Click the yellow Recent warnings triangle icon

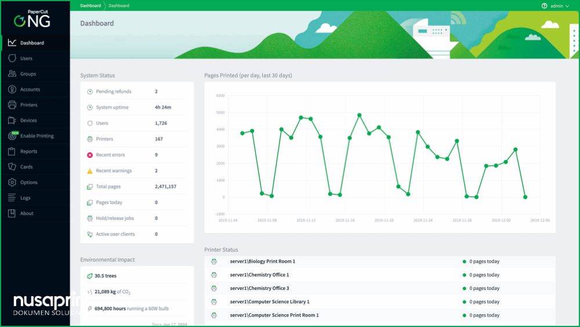90,171
